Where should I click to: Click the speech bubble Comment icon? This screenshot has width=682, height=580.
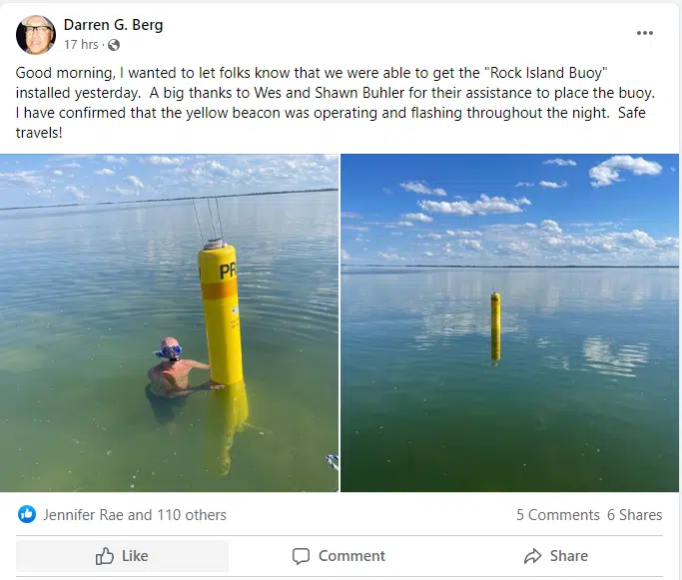coord(302,556)
